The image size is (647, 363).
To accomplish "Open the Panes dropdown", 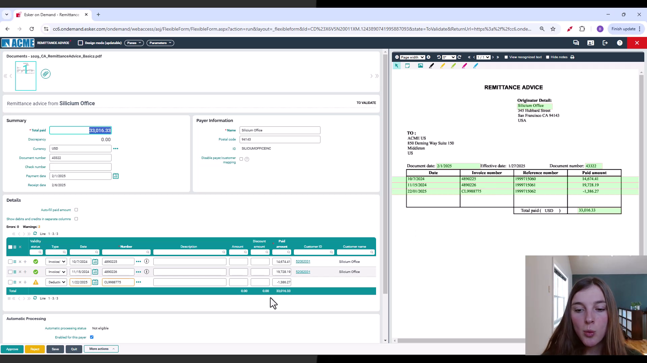I will [x=134, y=43].
